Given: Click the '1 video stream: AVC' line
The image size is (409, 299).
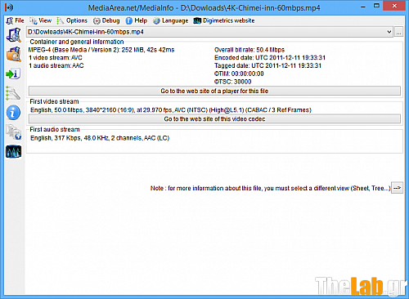Looking at the screenshot, I should (x=56, y=58).
